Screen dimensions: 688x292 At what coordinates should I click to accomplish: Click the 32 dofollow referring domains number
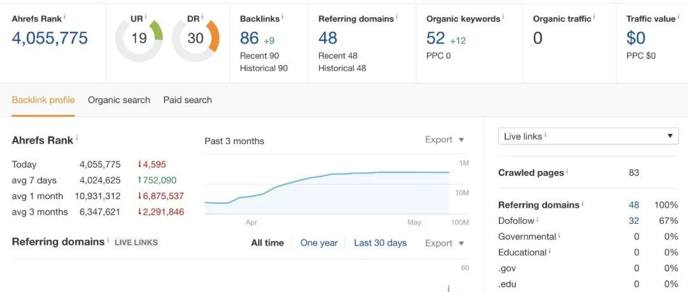[x=634, y=221]
